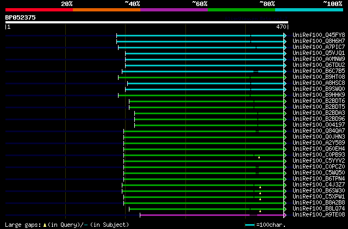This screenshot has width=348, height=229.
Task: Click the purple alignment bar for UniRef100_A9TE08
Action: [x=212, y=215]
